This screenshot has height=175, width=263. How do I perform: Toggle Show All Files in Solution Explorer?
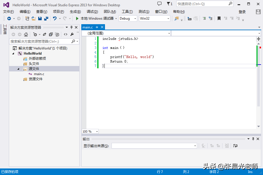(57, 34)
